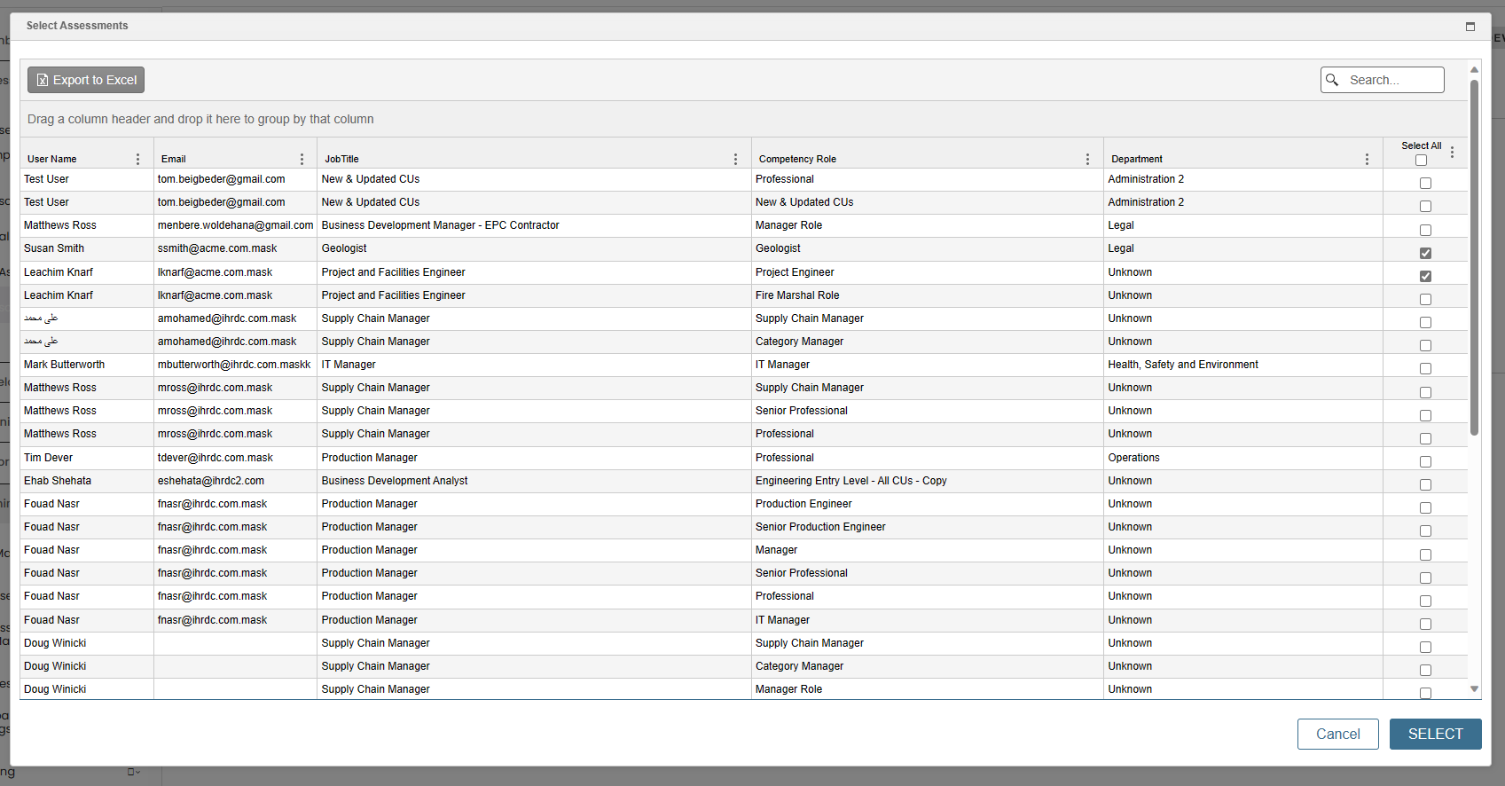The width and height of the screenshot is (1505, 786).
Task: Check Doug Winicki Manager Role checkbox
Action: (1425, 693)
